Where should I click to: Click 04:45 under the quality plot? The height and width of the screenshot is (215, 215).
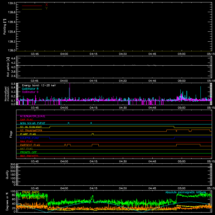152,188
